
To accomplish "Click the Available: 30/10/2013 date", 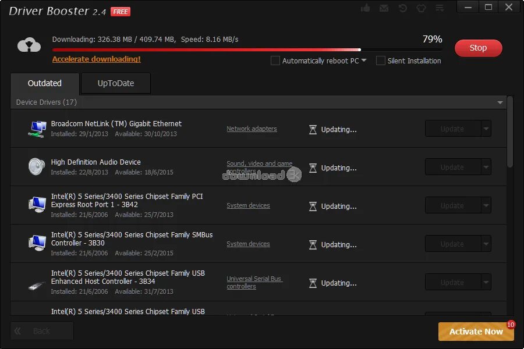I will pyautogui.click(x=146, y=134).
